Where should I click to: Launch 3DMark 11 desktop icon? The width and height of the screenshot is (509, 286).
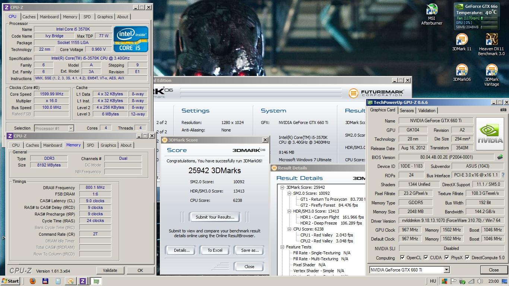[x=462, y=42]
